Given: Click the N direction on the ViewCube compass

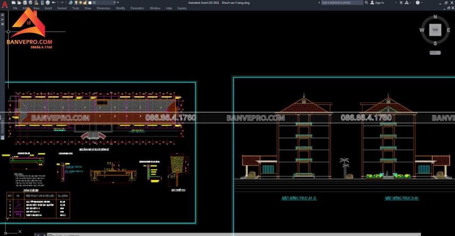Looking at the screenshot, I should pyautogui.click(x=435, y=17).
